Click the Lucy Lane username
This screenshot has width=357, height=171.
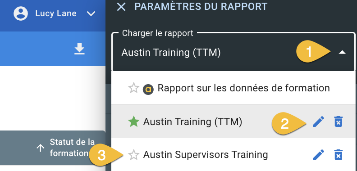pos(56,13)
